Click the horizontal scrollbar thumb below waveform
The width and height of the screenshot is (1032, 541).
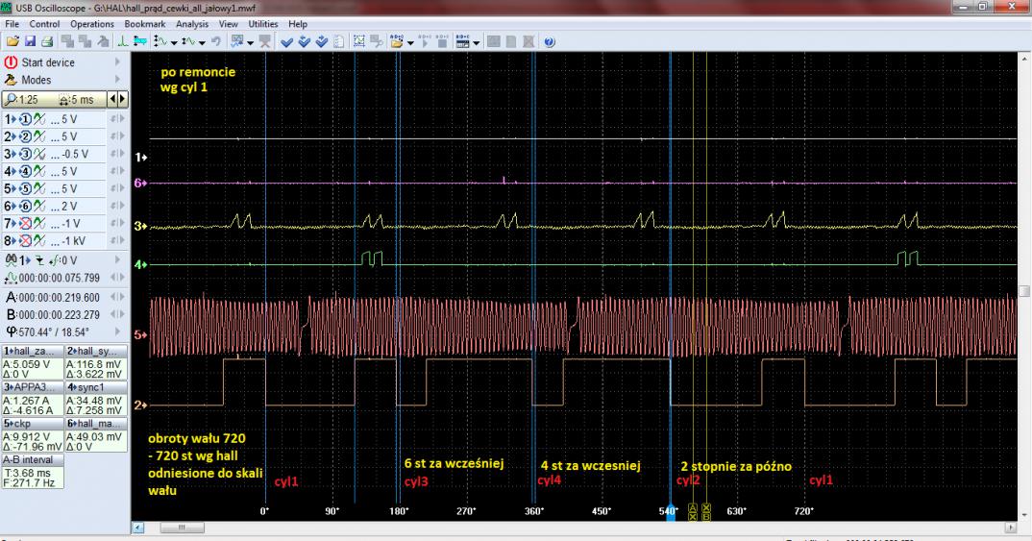tap(181, 527)
